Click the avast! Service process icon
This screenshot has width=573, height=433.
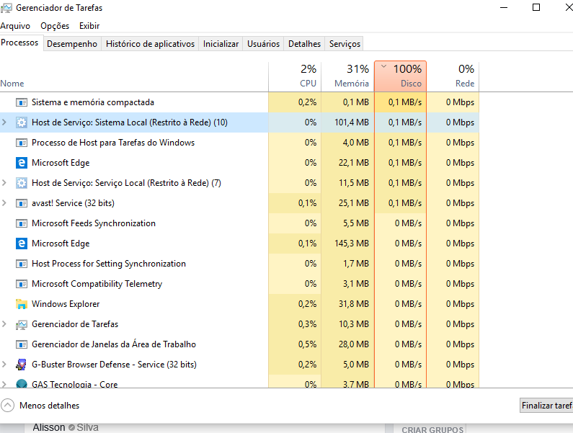pyautogui.click(x=22, y=203)
